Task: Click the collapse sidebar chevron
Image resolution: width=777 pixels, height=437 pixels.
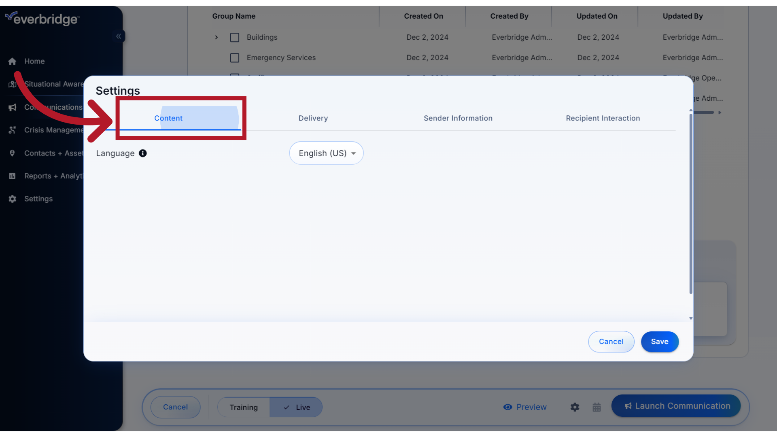Action: [x=119, y=36]
